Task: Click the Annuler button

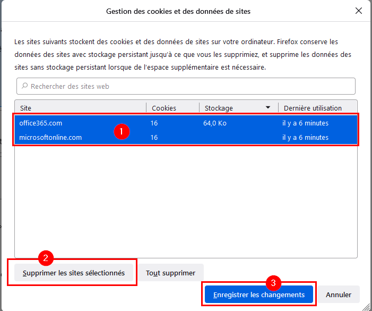Action: 339,295
